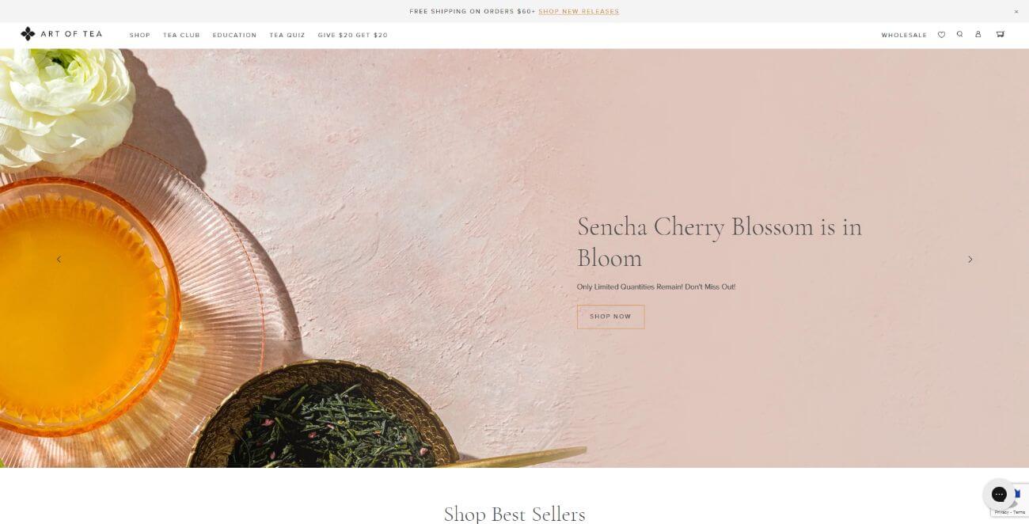Click the Art of Tea logo
This screenshot has width=1029, height=524.
(61, 34)
